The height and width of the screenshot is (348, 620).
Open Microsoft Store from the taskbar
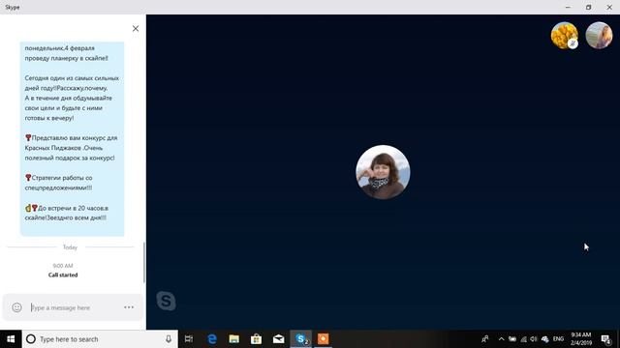tap(256, 339)
